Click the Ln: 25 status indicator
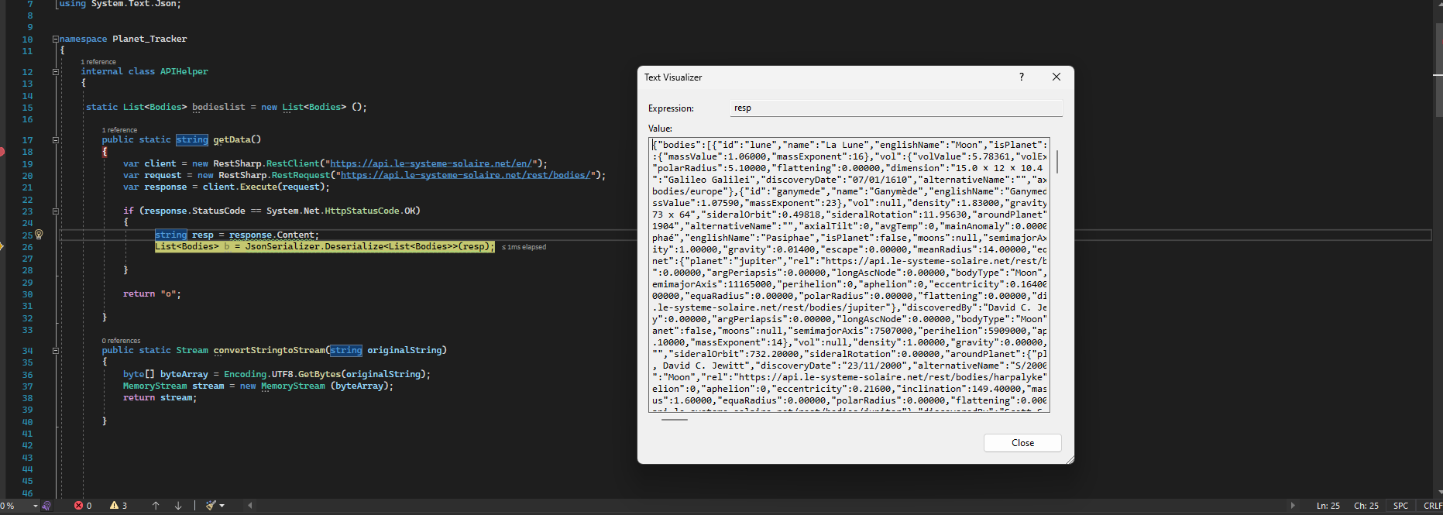 pyautogui.click(x=1328, y=506)
